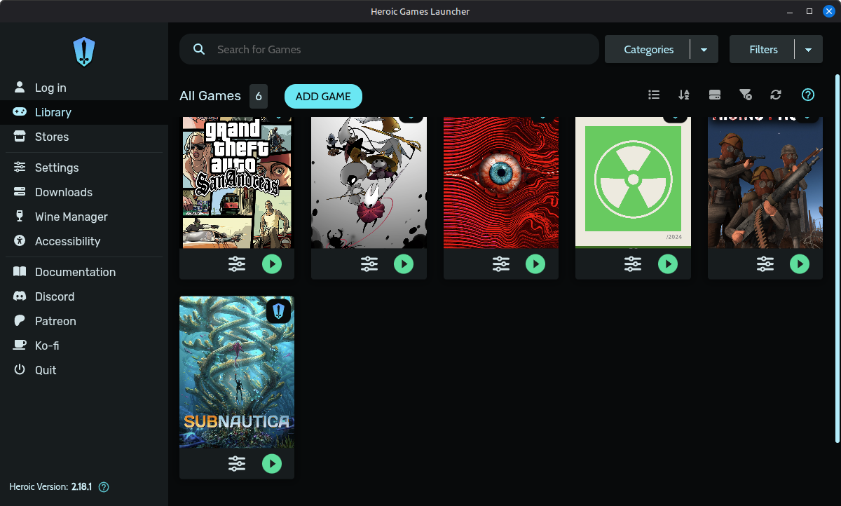Click Quit in the sidebar
Viewport: 841px width, 506px height.
pyautogui.click(x=84, y=370)
